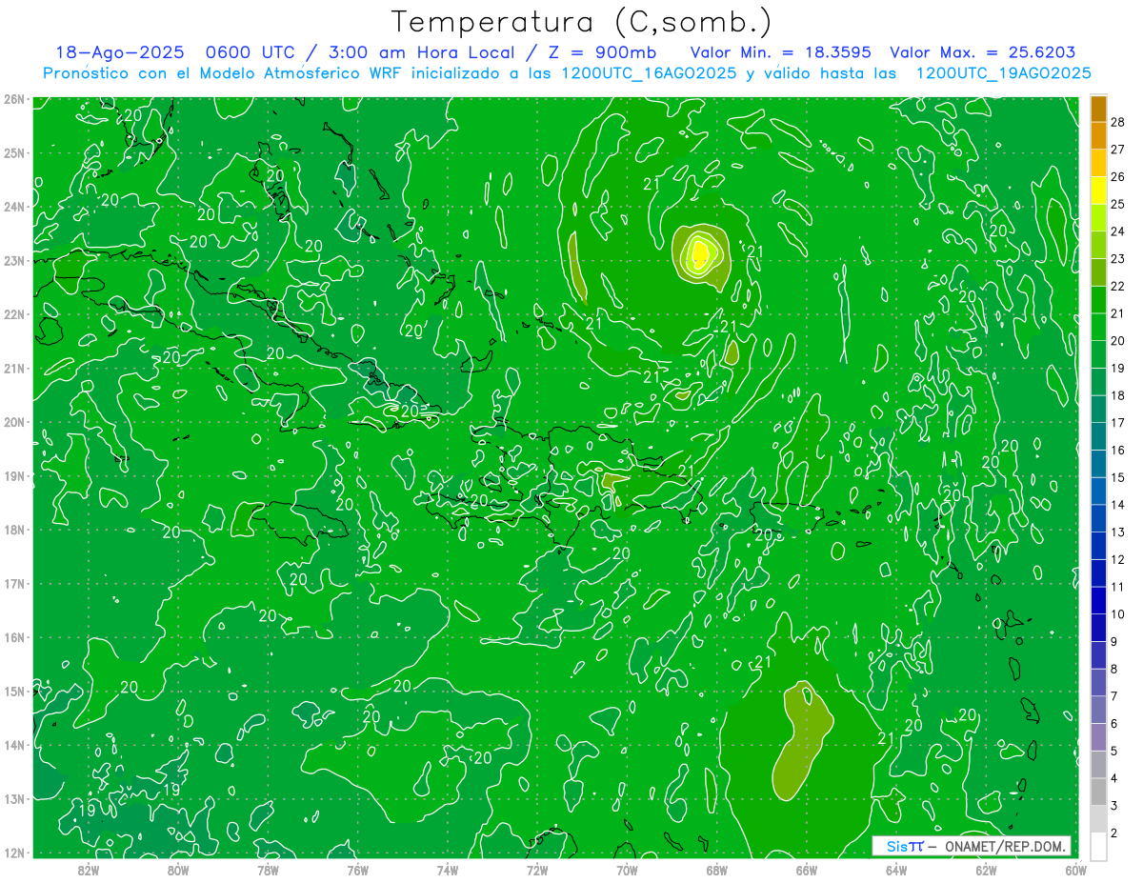Click the 14 label in the color legend

click(x=1117, y=505)
